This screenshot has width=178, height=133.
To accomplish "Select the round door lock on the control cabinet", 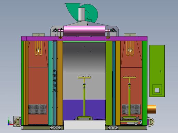I will 160,71.
